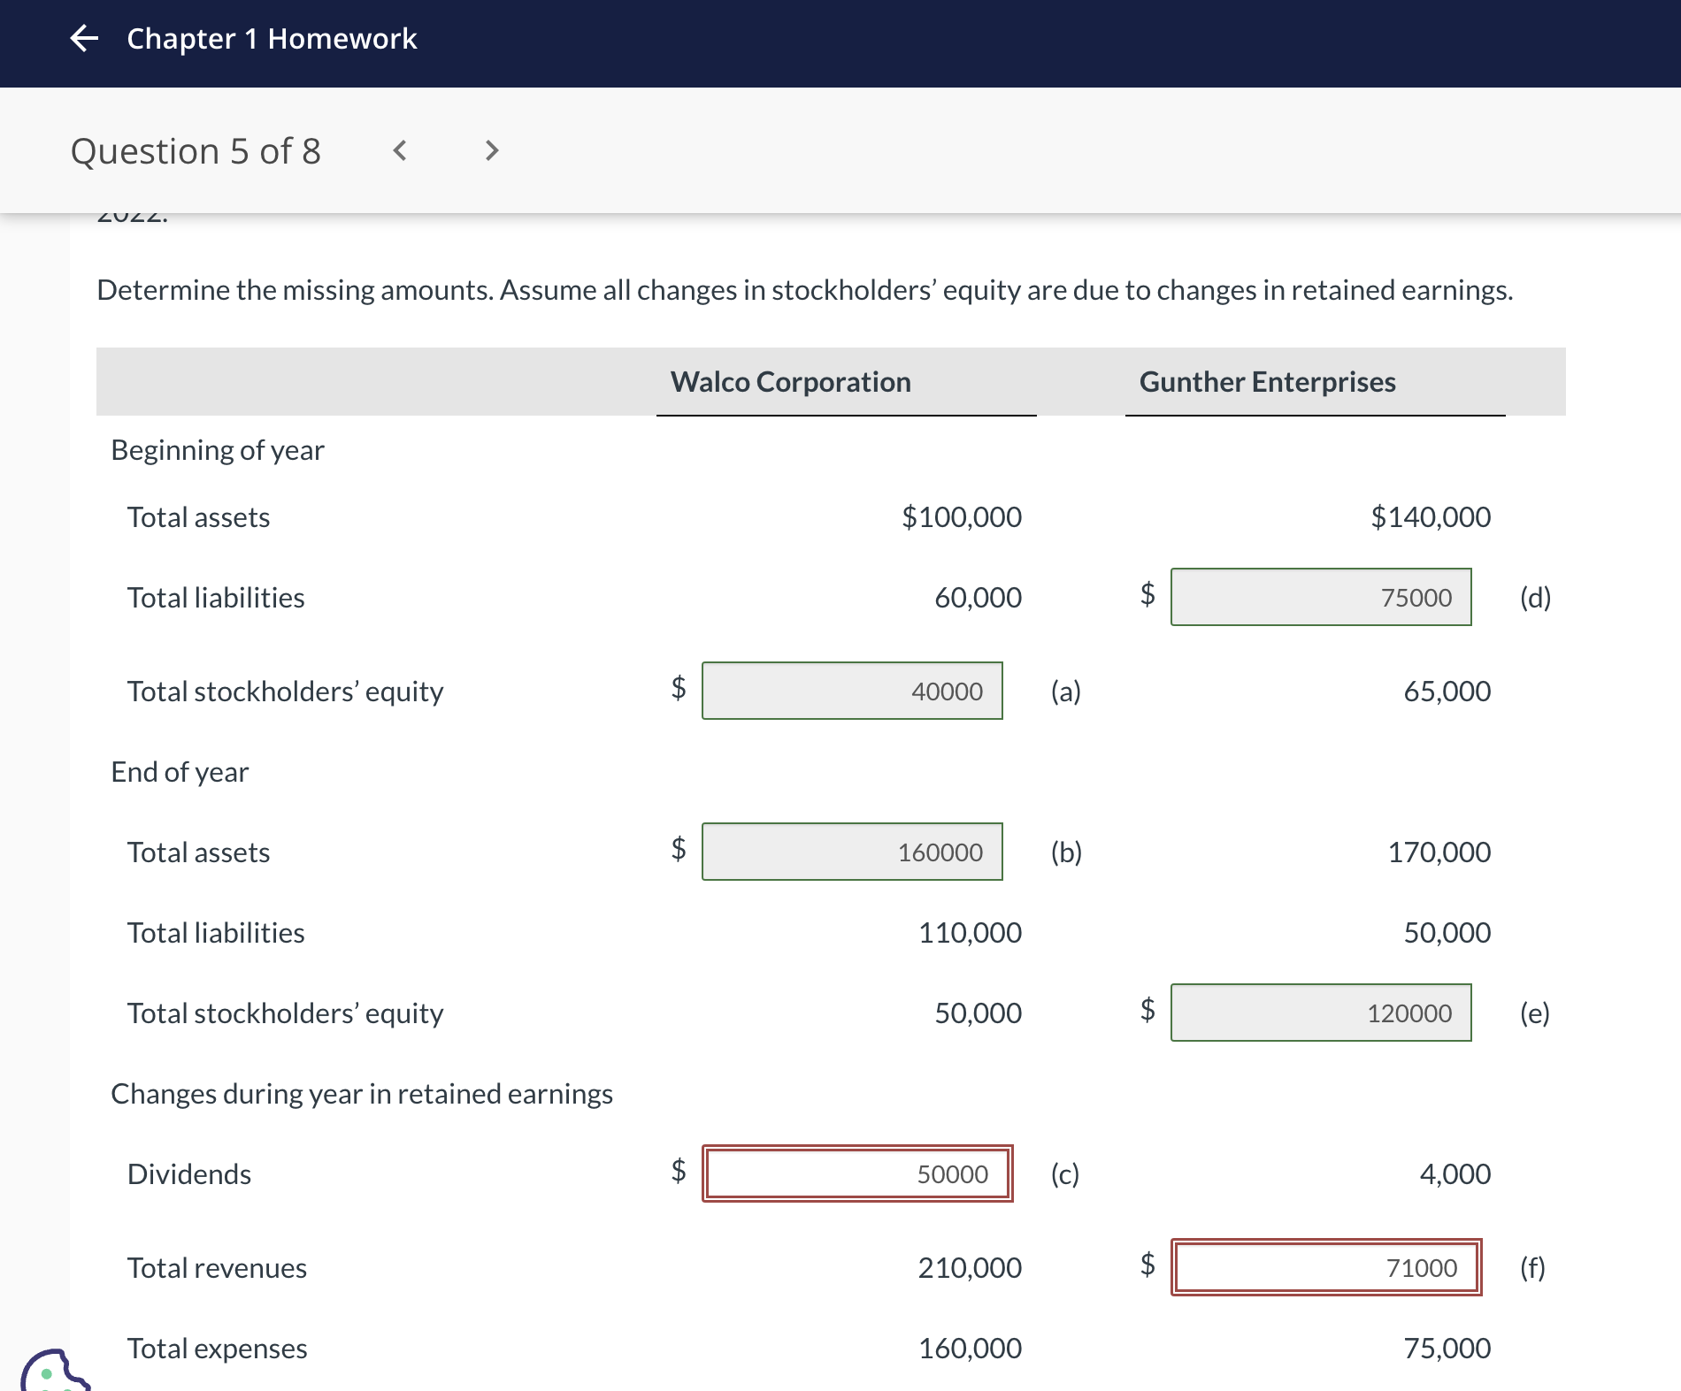The width and height of the screenshot is (1681, 1391).
Task: Click the Changes during year in retained earnings heading
Action: [363, 1093]
